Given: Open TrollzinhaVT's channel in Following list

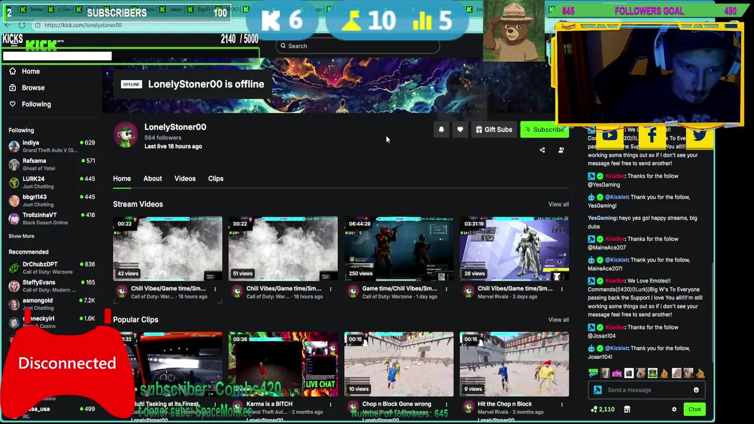Looking at the screenshot, I should tap(52, 218).
